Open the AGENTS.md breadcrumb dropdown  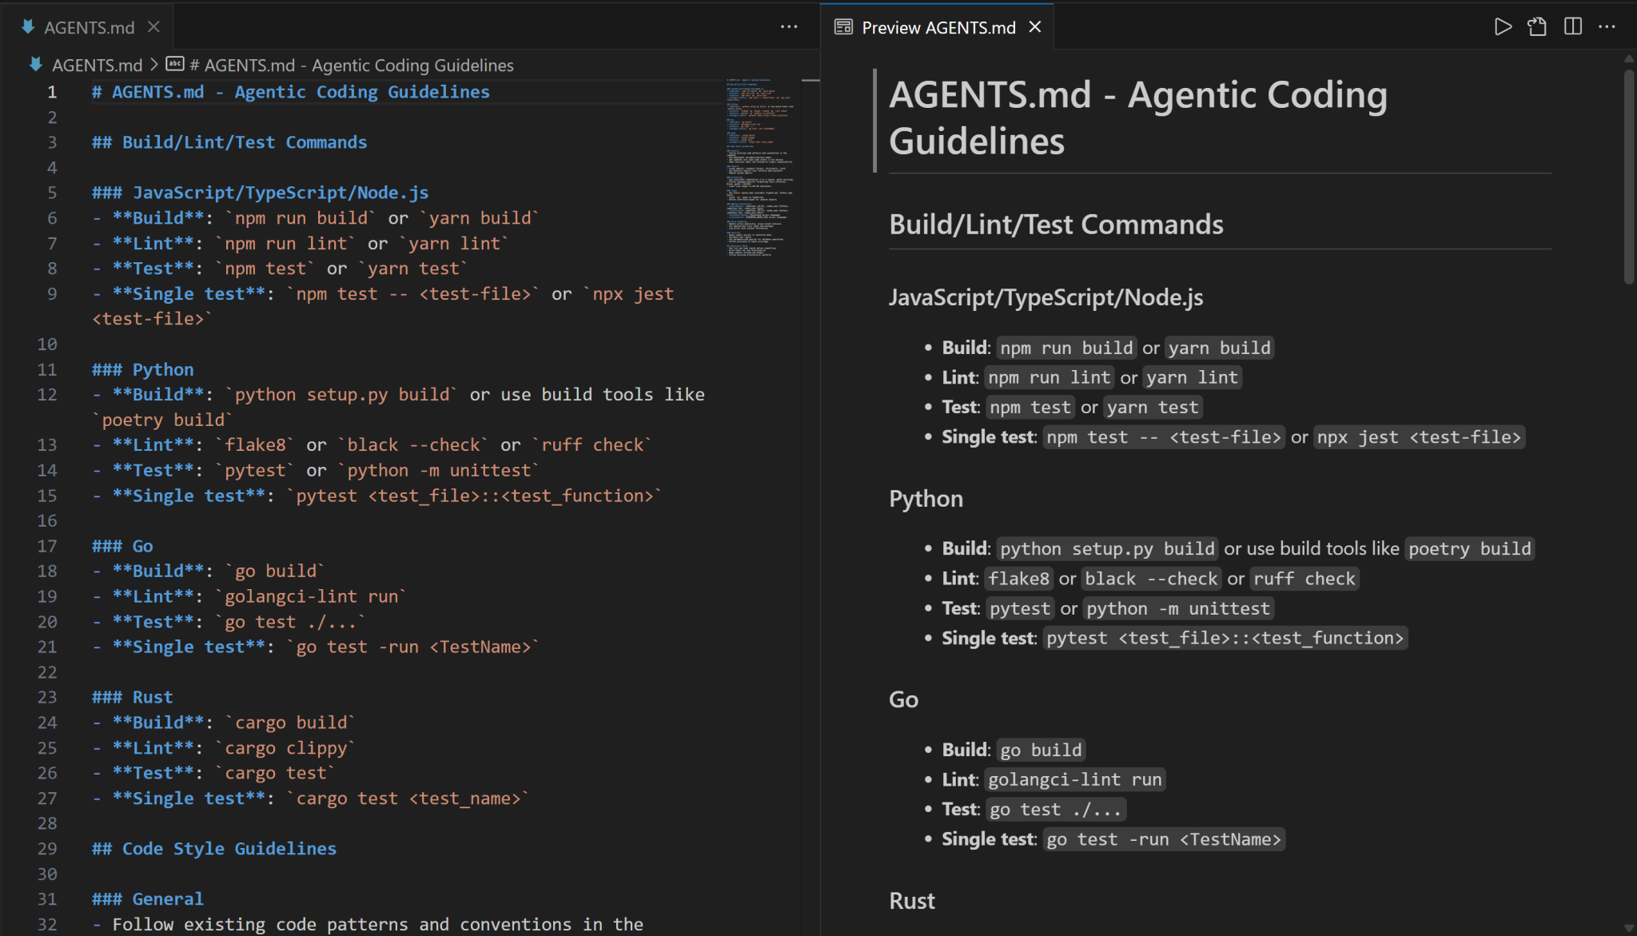(x=98, y=65)
